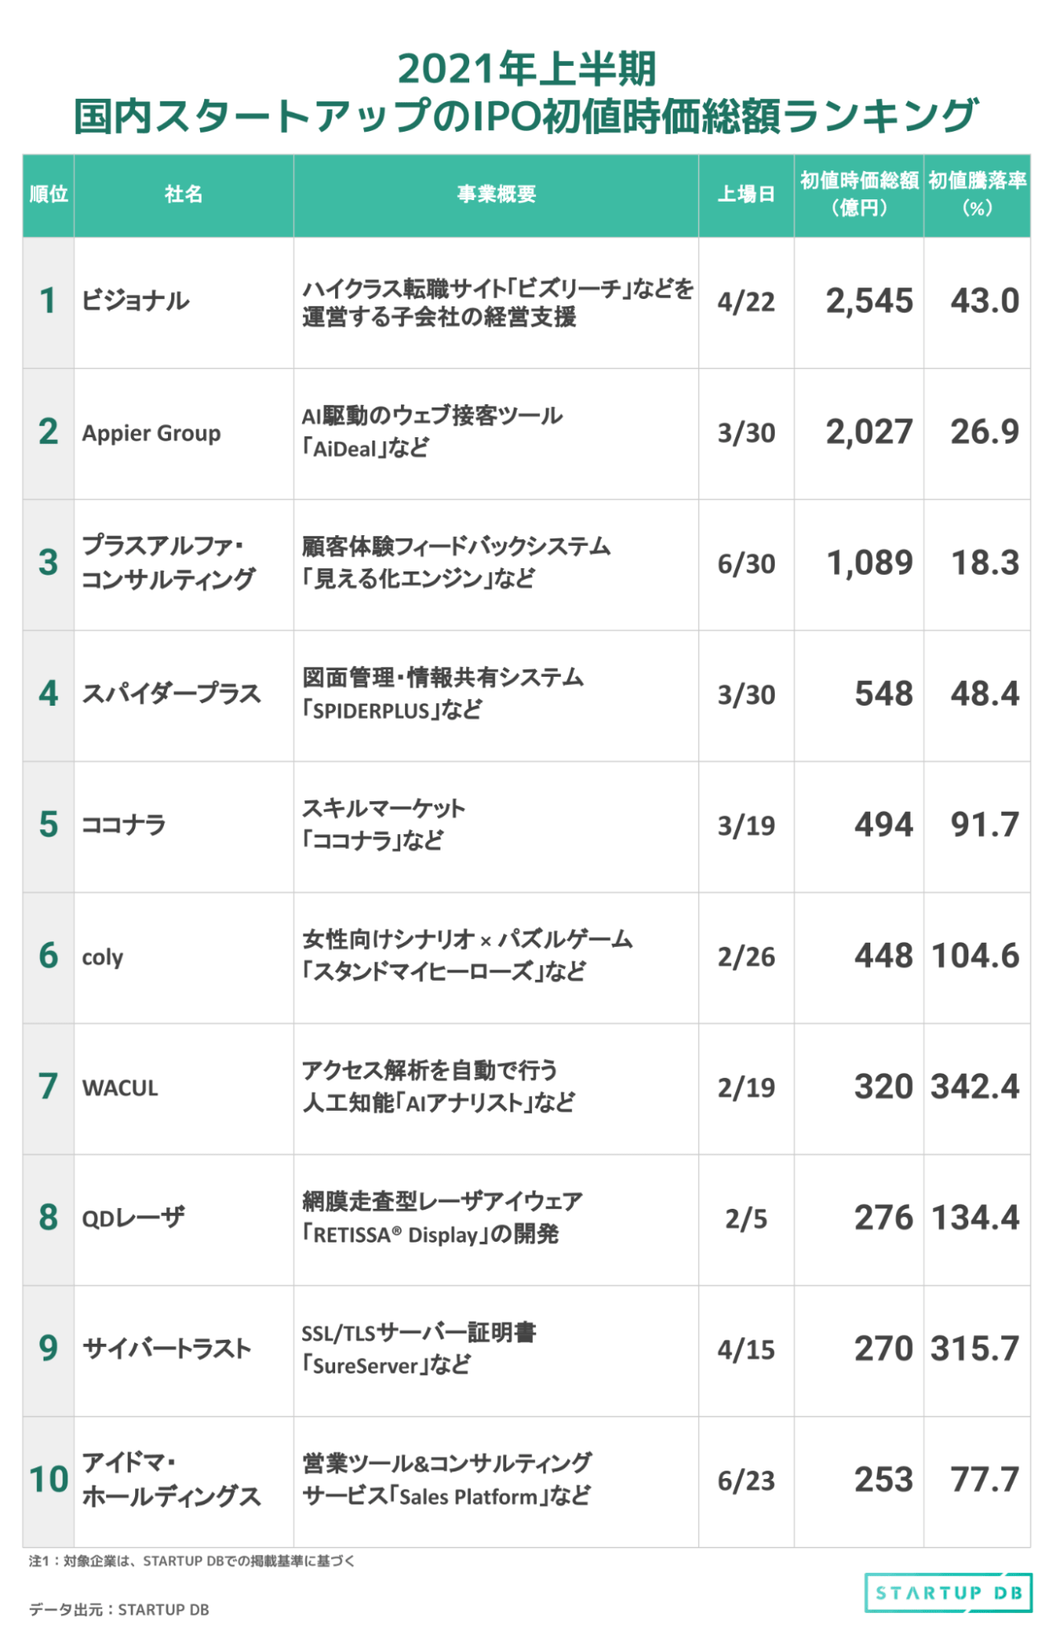The width and height of the screenshot is (1058, 1646).
Task: Click the WACUL company name
Action: [120, 1088]
